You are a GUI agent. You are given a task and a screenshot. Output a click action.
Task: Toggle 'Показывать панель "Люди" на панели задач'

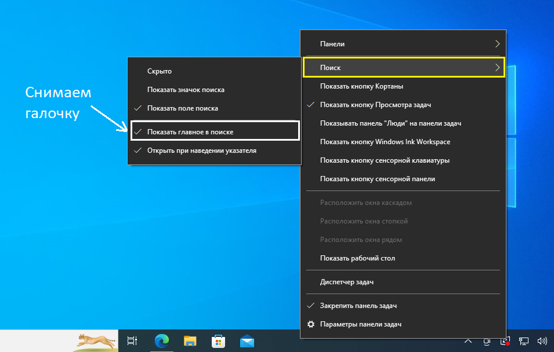click(403, 123)
